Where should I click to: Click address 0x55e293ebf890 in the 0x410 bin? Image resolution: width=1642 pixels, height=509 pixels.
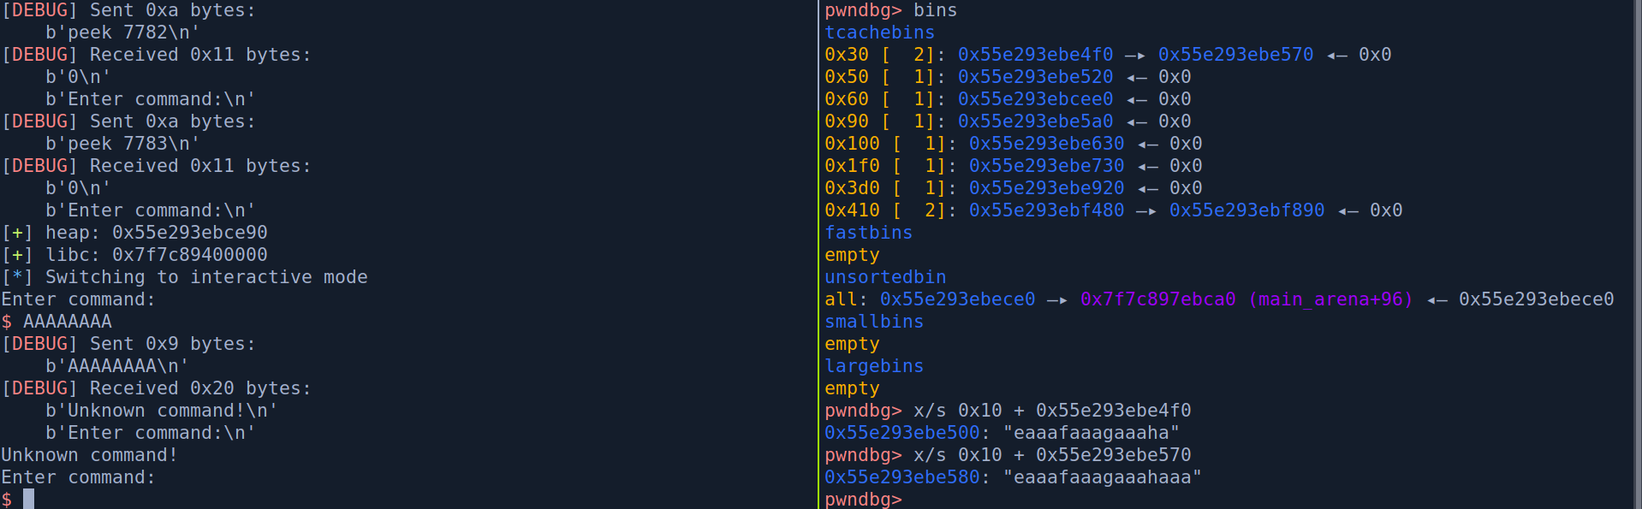[1246, 210]
